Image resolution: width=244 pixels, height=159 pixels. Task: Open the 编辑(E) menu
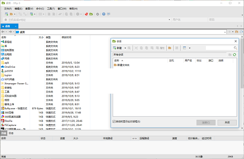coord(18,9)
